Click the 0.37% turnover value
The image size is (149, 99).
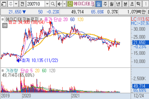(x=112, y=12)
